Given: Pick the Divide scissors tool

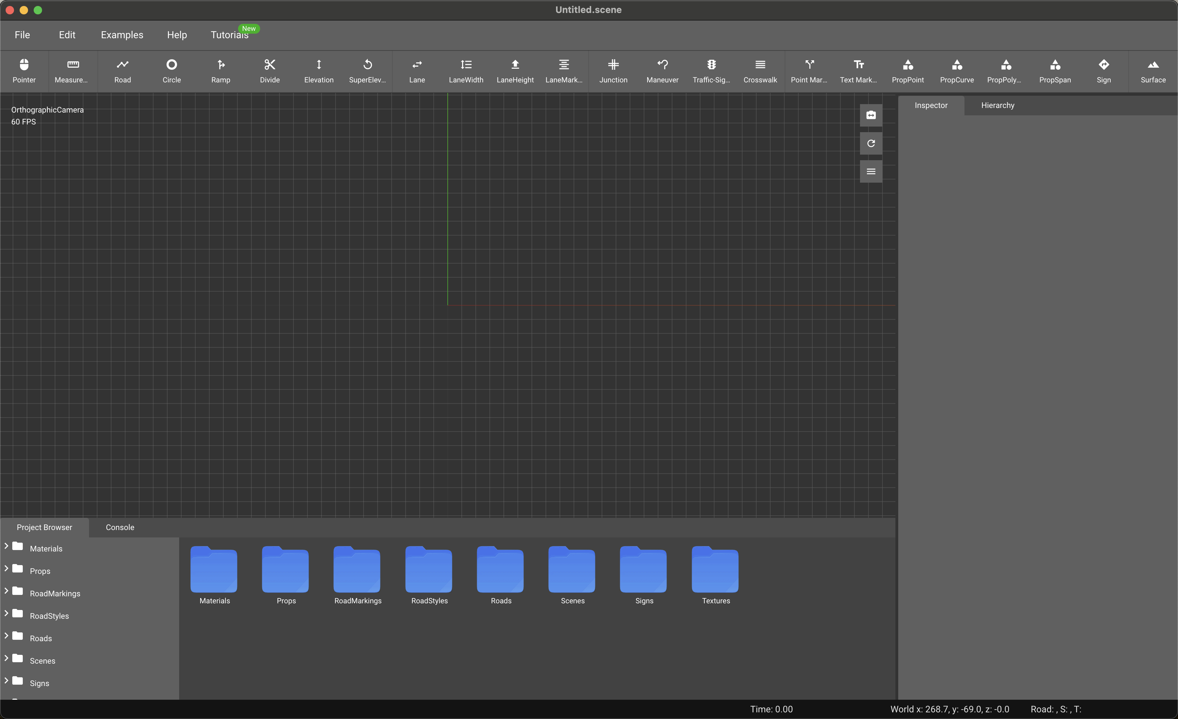Looking at the screenshot, I should [270, 71].
